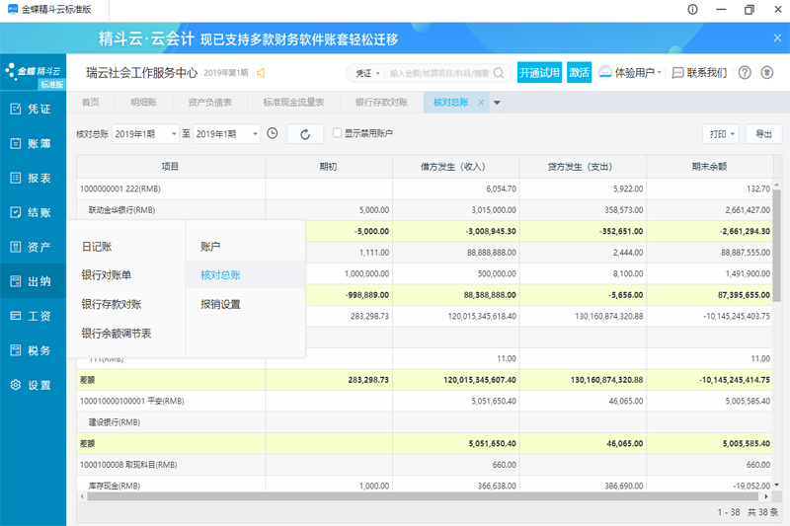Choose 银行对账单 from the flyout menu
The image size is (790, 526).
pyautogui.click(x=107, y=274)
